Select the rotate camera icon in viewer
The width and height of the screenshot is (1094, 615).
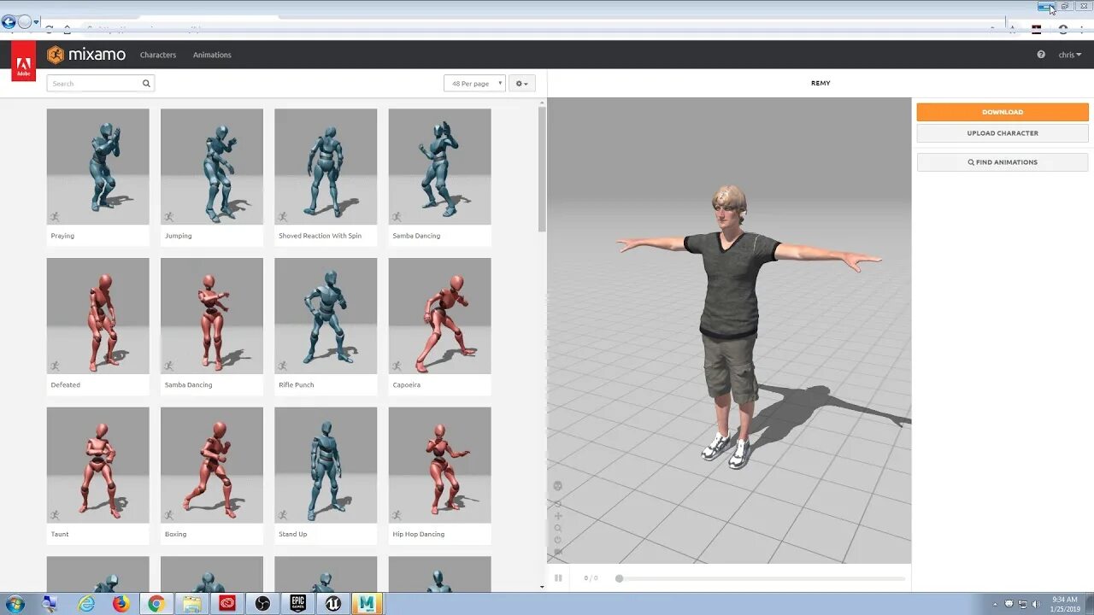558,503
